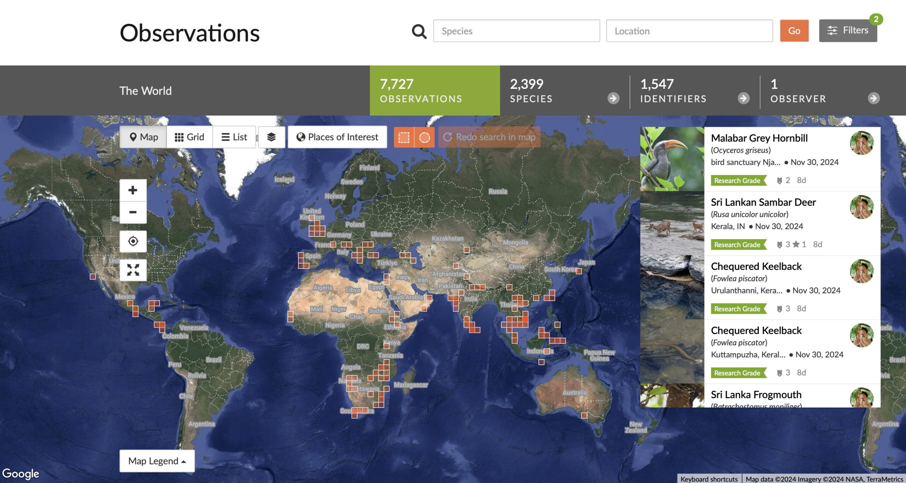Click Redo search in map button
This screenshot has width=906, height=483.
[x=489, y=137]
